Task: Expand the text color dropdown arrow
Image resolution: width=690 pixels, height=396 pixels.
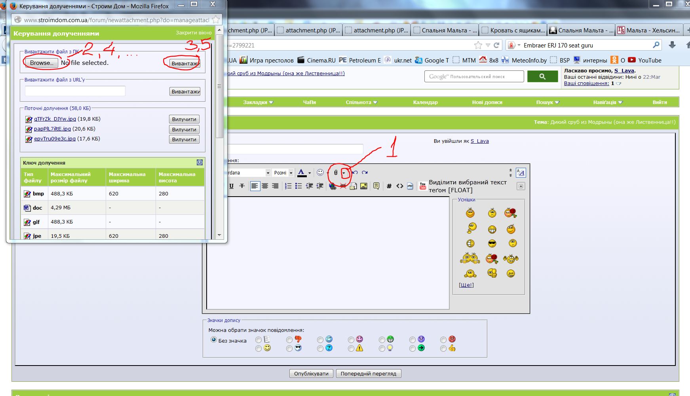Action: tap(310, 173)
